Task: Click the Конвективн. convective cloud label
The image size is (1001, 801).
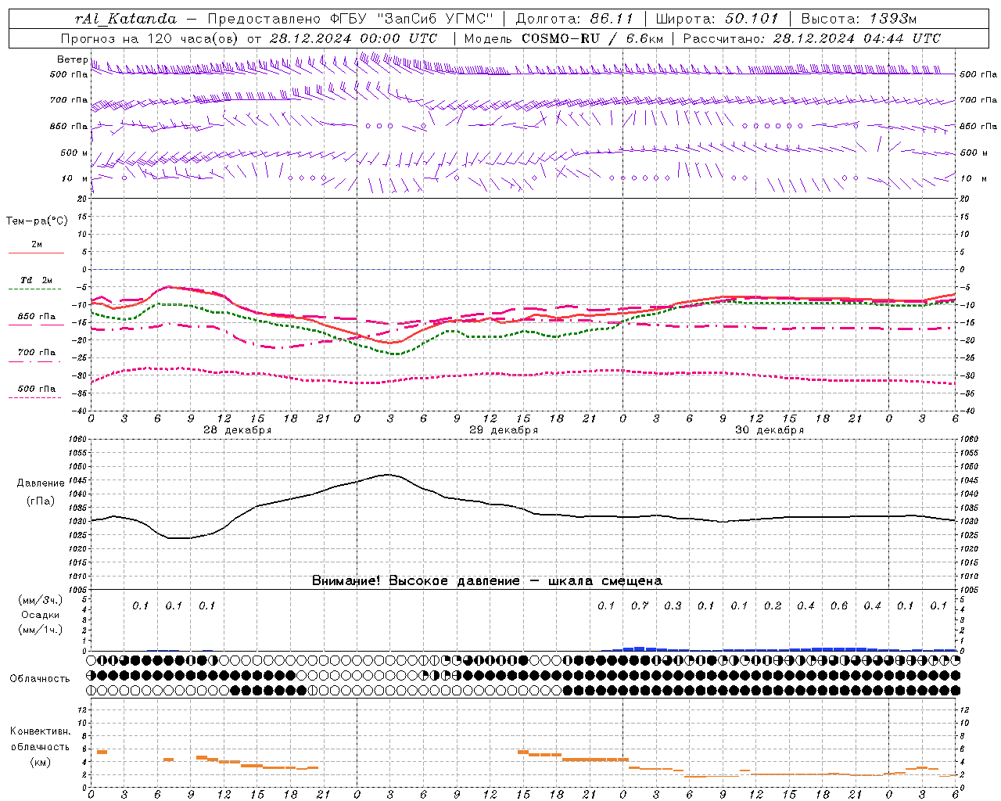Action: 40,731
